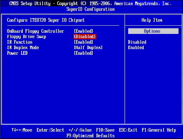
Task: Click the F1:General Help hint
Action: click(159, 130)
